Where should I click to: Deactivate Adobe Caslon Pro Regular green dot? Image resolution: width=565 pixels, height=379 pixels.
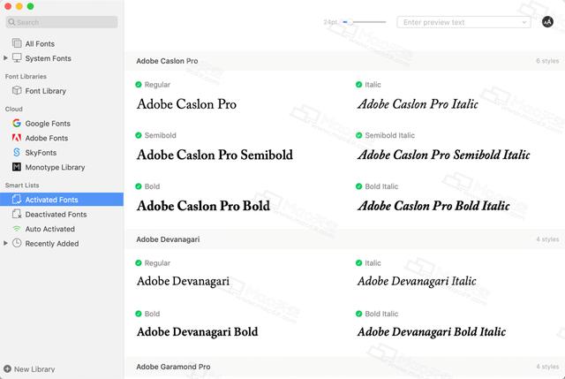(139, 85)
